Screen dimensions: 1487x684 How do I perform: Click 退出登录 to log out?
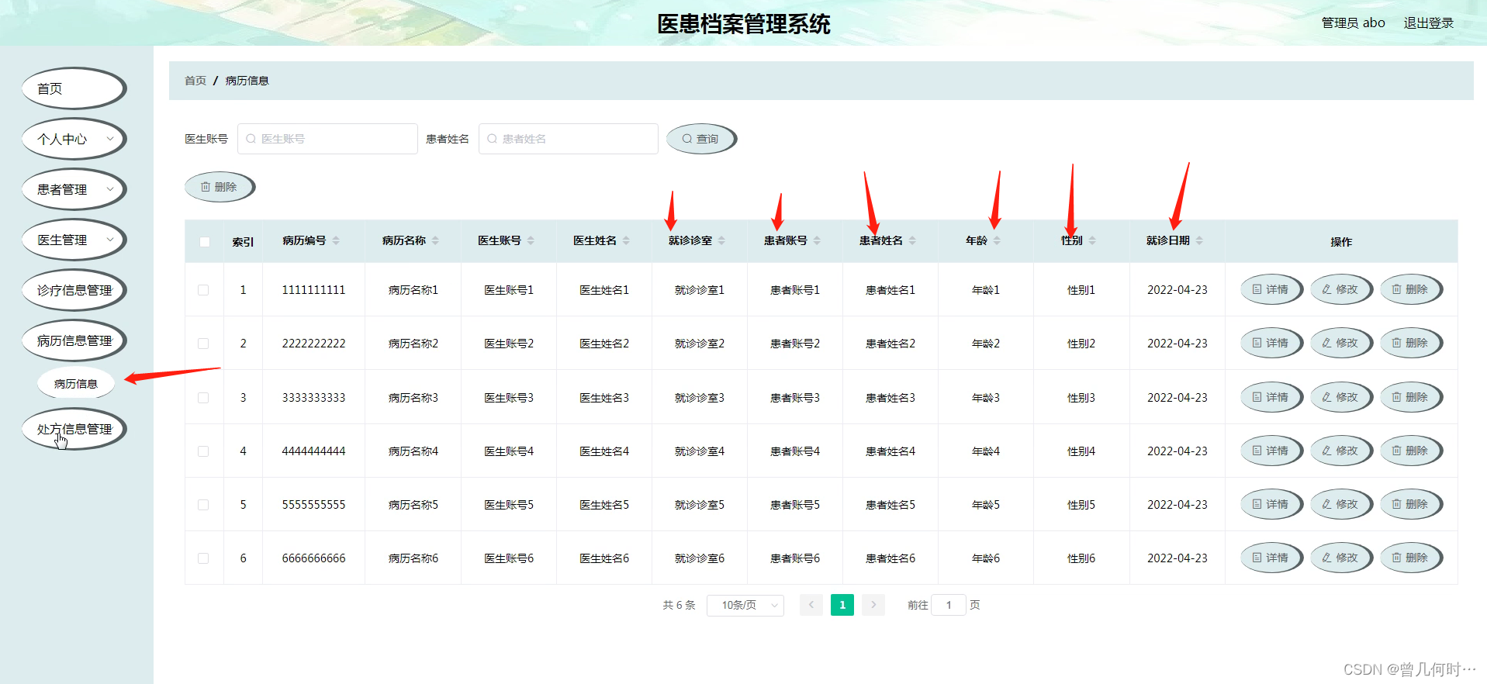(1428, 23)
